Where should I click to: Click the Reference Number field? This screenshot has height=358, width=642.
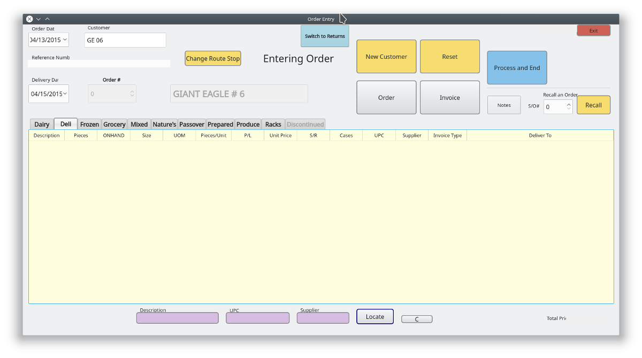(99, 63)
